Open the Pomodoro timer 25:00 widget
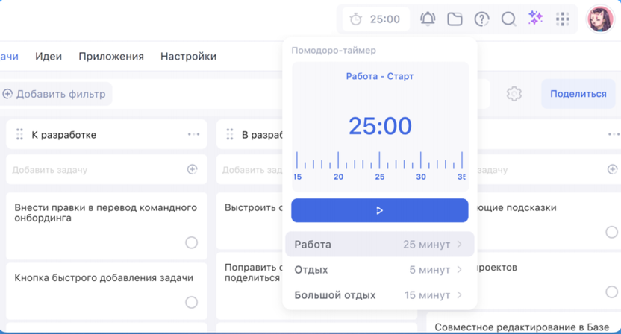Screen dimensions: 621x334 [x=375, y=19]
